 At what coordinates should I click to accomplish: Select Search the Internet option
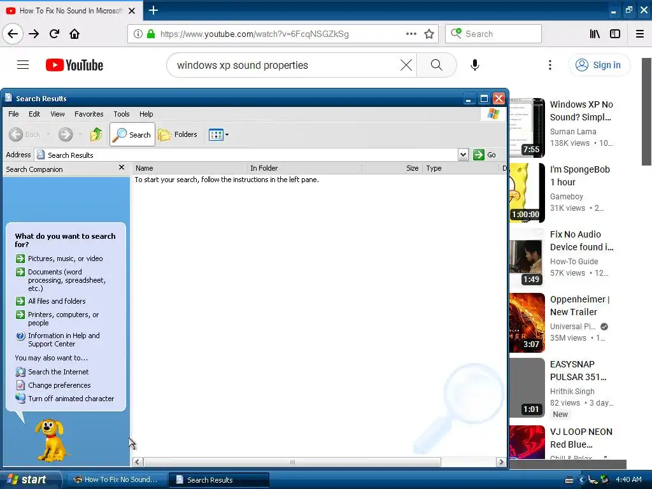(x=58, y=372)
